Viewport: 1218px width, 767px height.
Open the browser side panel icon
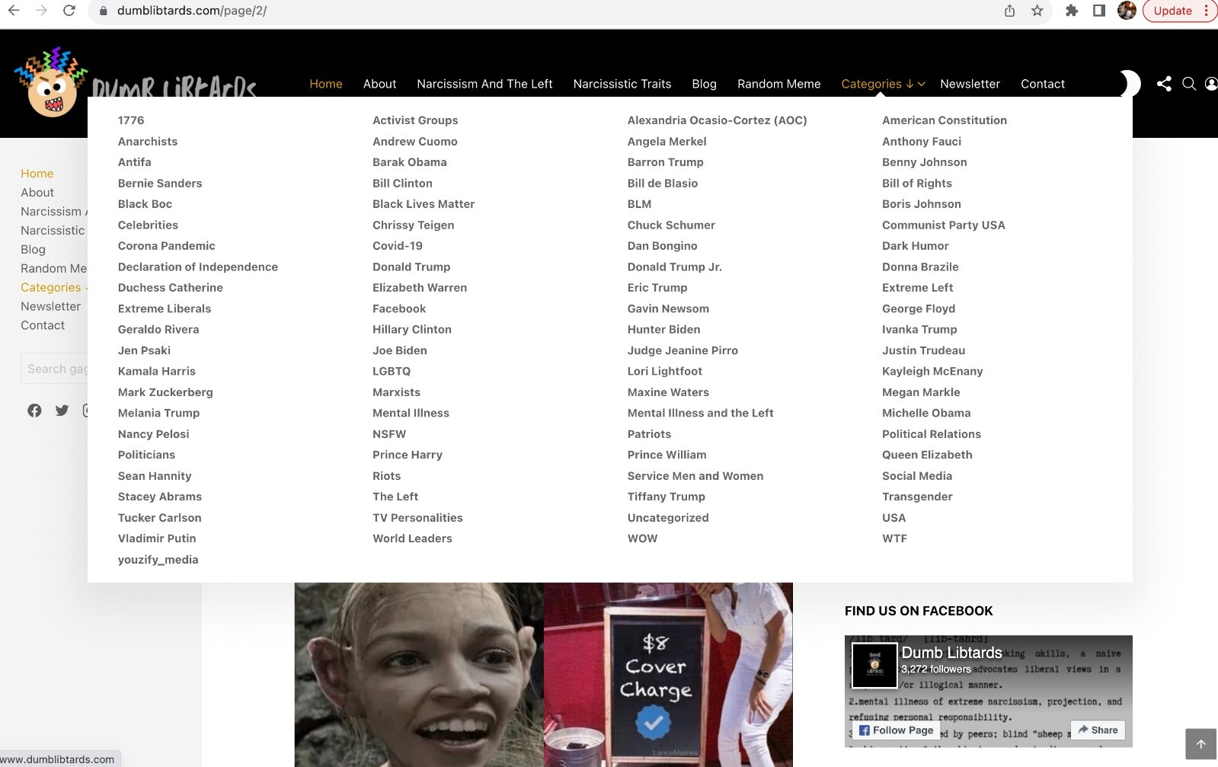[x=1099, y=11]
